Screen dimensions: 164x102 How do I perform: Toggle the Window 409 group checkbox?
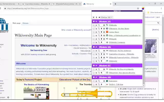pos(94,77)
